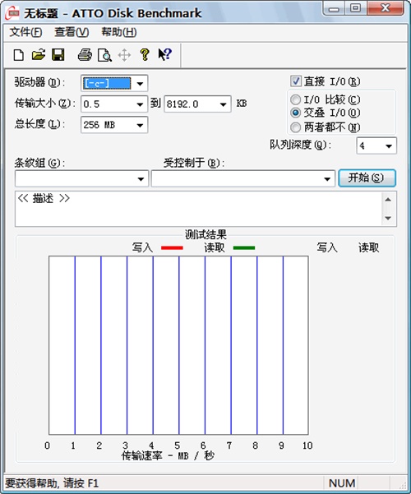Screen dimensions: 411x494
Task: Click the greyed-out move arrows icon
Action: click(x=124, y=55)
